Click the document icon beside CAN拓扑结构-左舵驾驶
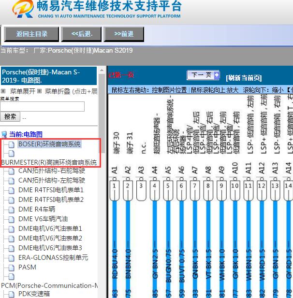The image size is (293, 298). click(12, 181)
